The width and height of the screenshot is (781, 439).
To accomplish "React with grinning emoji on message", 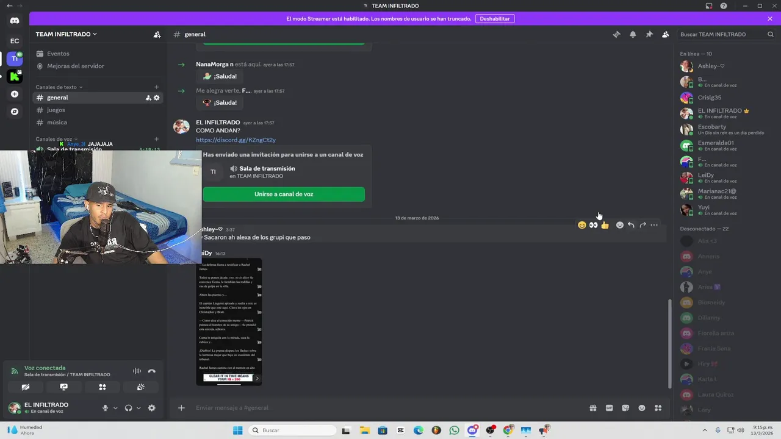I will click(582, 225).
